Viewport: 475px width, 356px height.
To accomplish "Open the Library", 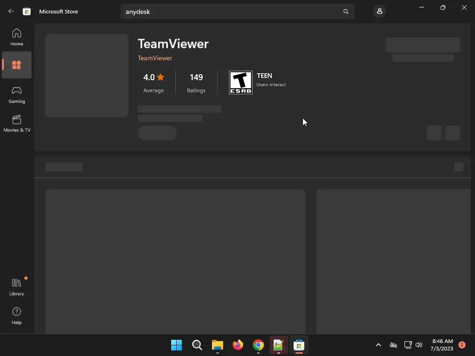I will point(17,287).
